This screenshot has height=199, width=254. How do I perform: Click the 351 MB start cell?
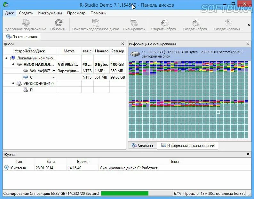point(101,77)
